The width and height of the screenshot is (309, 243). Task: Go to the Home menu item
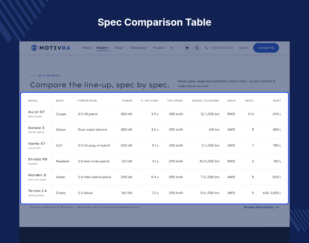coord(87,48)
